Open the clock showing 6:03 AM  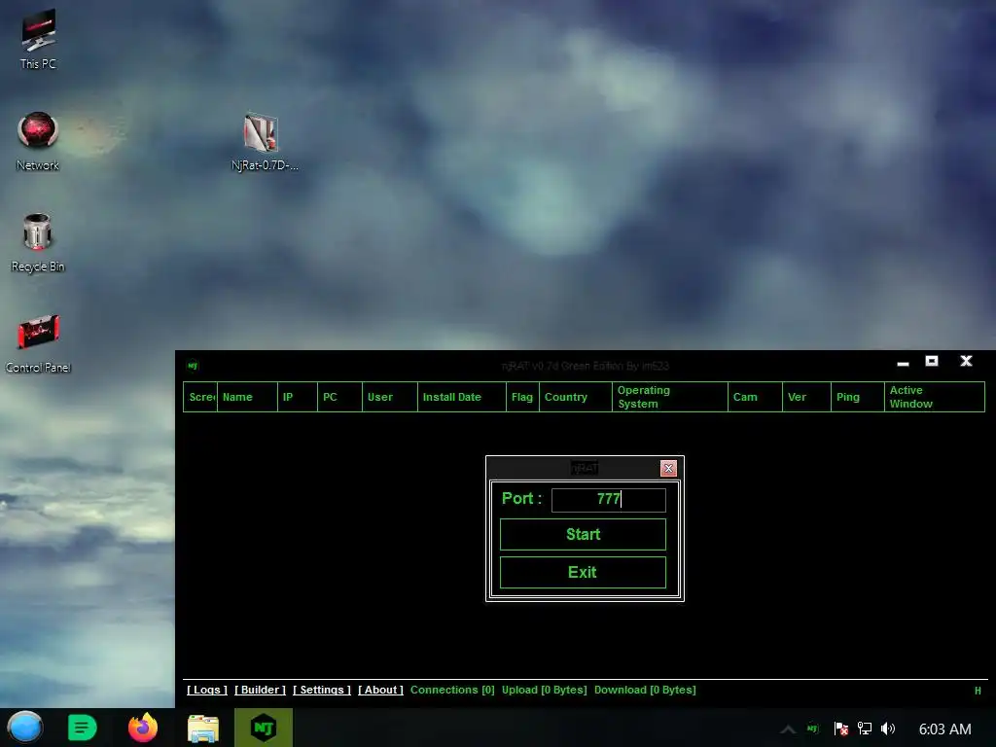pyautogui.click(x=944, y=729)
